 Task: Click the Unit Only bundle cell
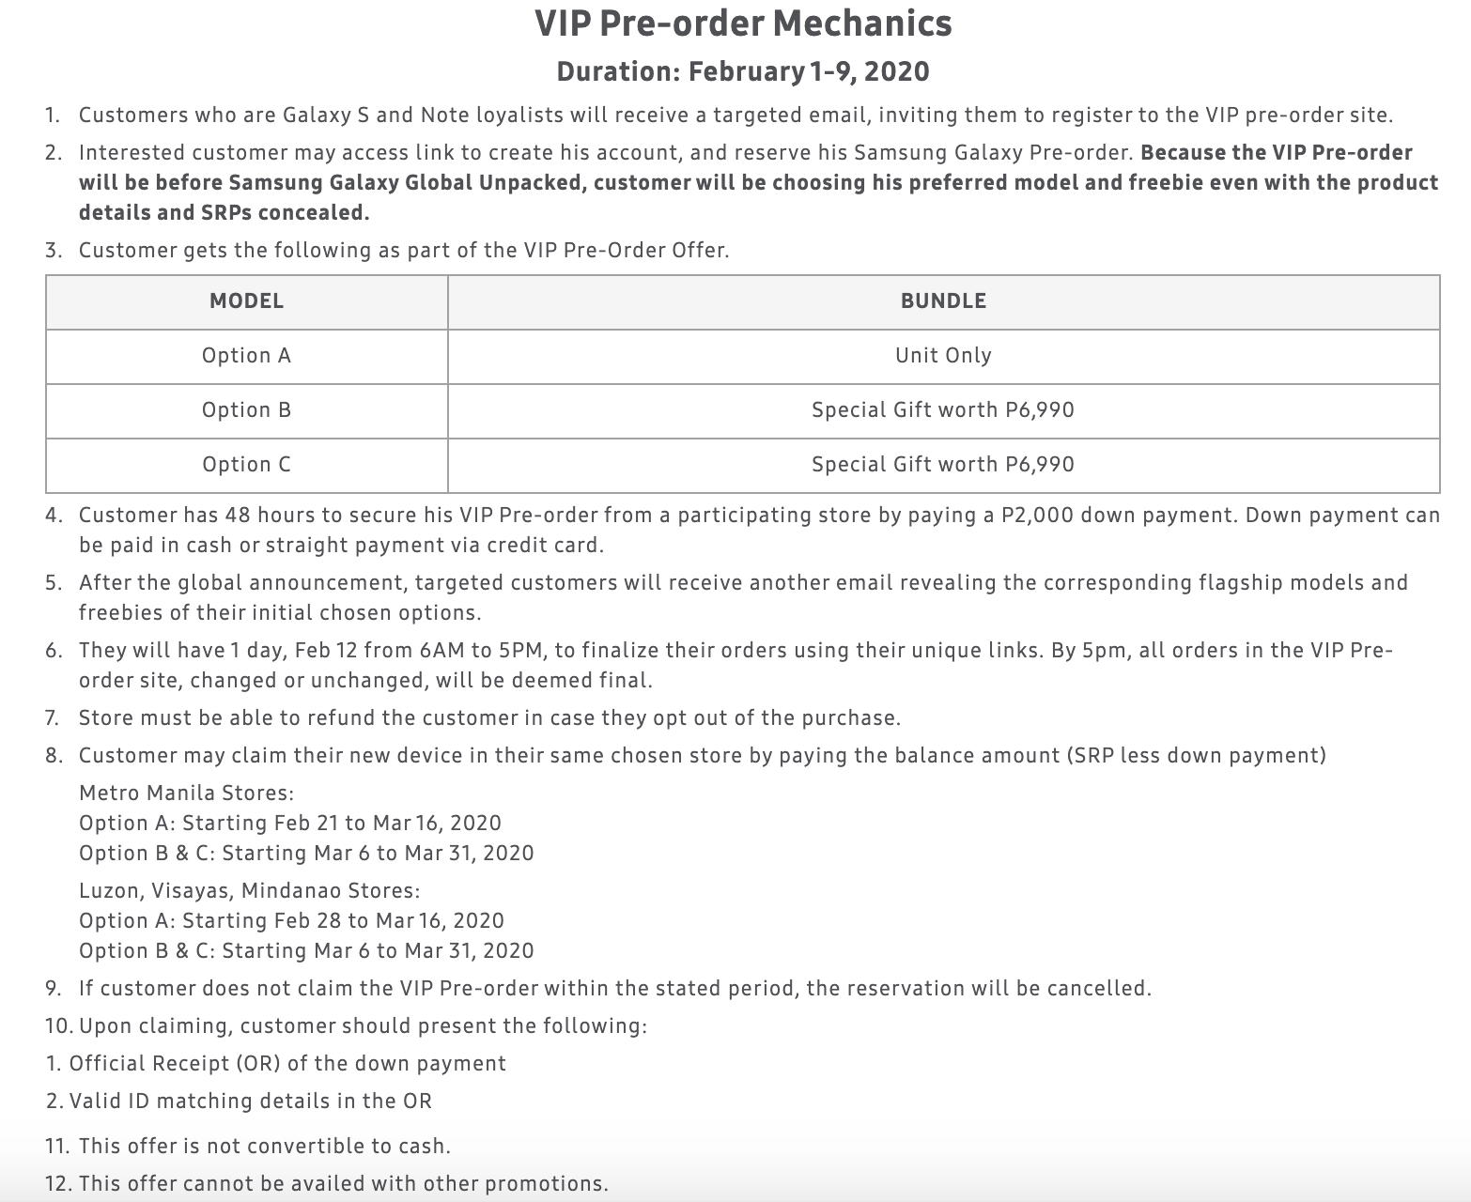[943, 355]
